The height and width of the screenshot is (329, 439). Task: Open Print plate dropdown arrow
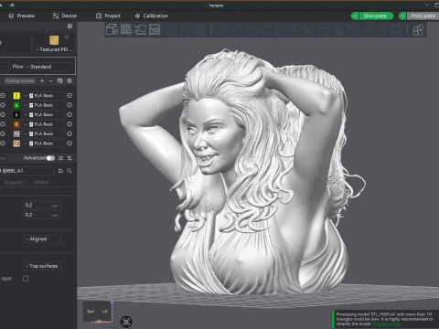tap(402, 16)
